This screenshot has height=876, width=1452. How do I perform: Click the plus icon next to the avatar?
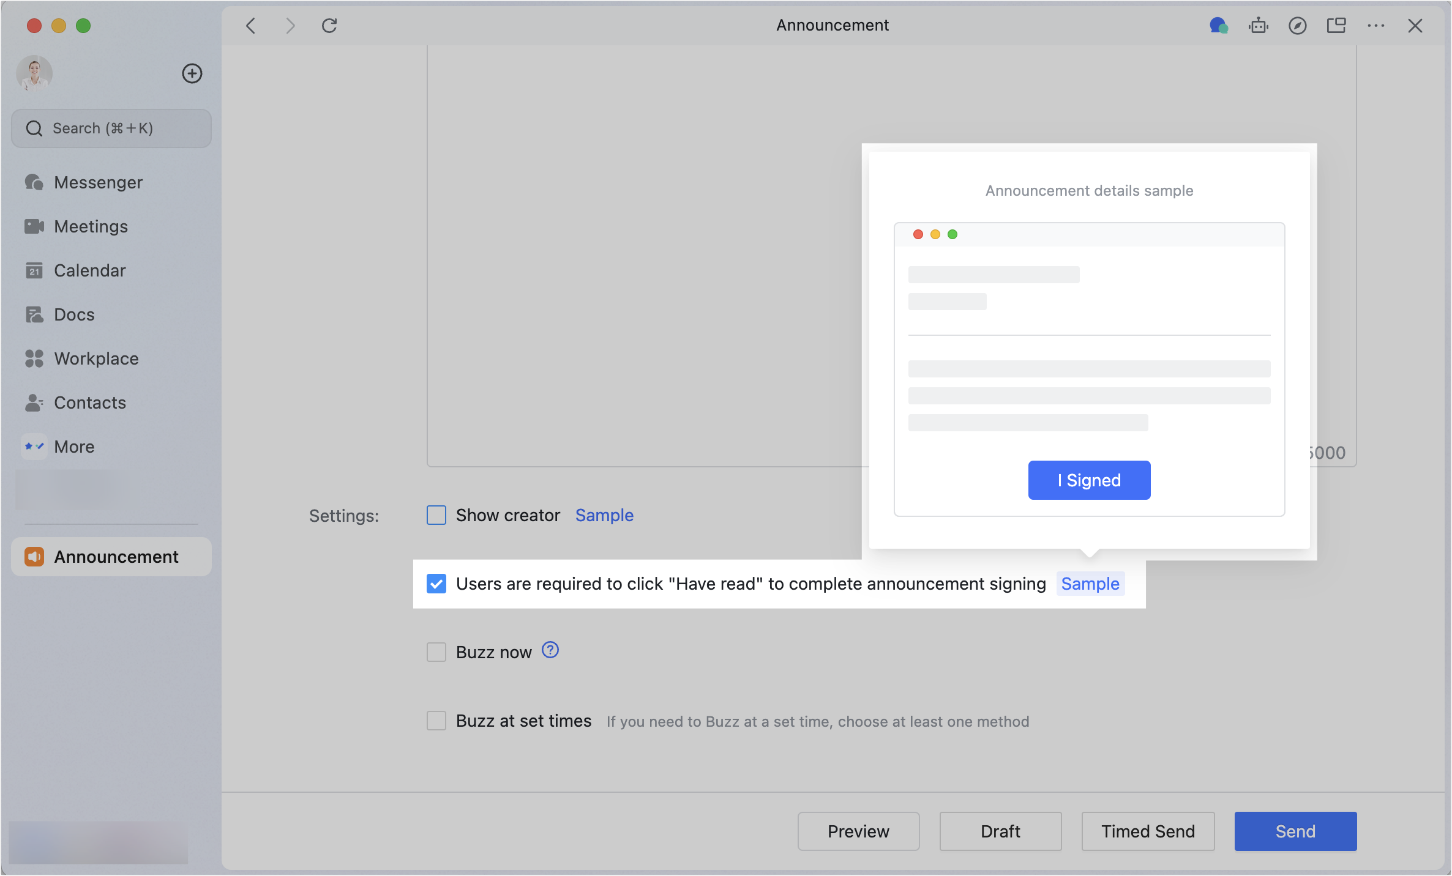click(192, 73)
